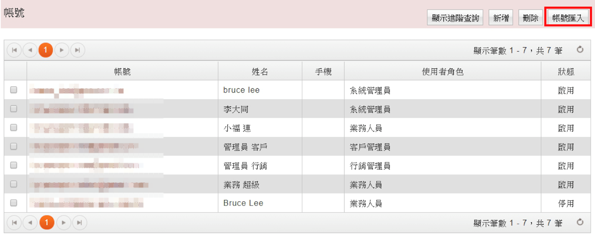Select the 李大同 row checkbox

pos(14,109)
